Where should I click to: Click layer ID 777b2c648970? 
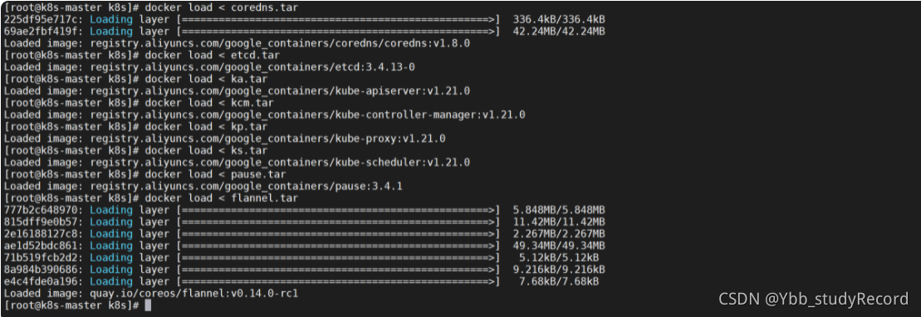click(x=42, y=210)
